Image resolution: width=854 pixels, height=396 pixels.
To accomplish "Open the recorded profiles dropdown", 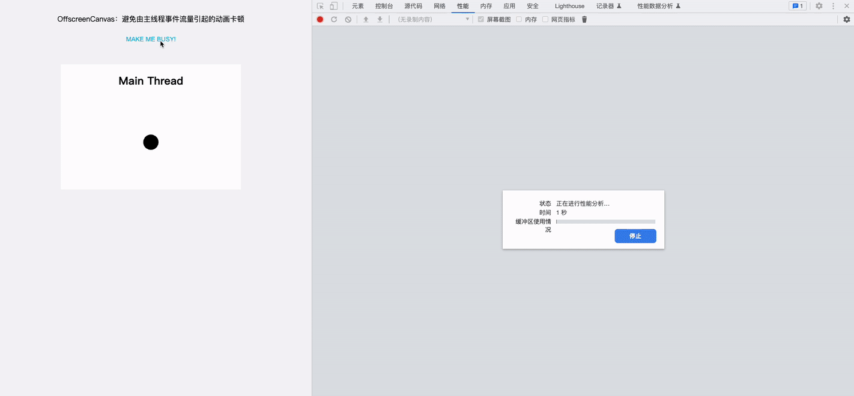I will pos(467,19).
